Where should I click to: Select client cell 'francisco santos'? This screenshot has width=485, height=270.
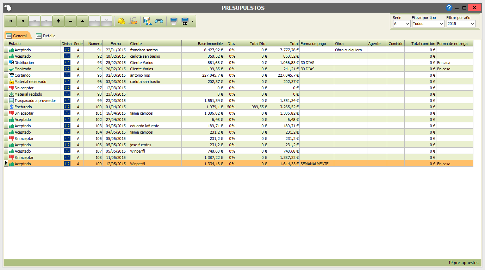[155, 50]
